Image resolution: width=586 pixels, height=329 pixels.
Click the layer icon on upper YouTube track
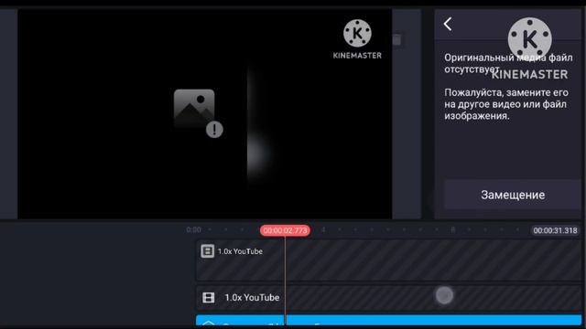(x=208, y=251)
